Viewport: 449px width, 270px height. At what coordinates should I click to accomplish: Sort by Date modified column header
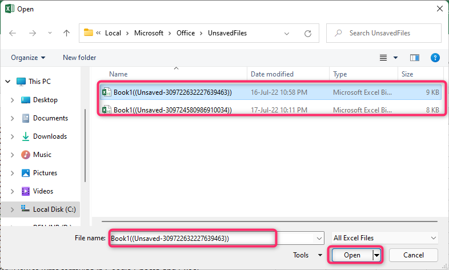[272, 74]
